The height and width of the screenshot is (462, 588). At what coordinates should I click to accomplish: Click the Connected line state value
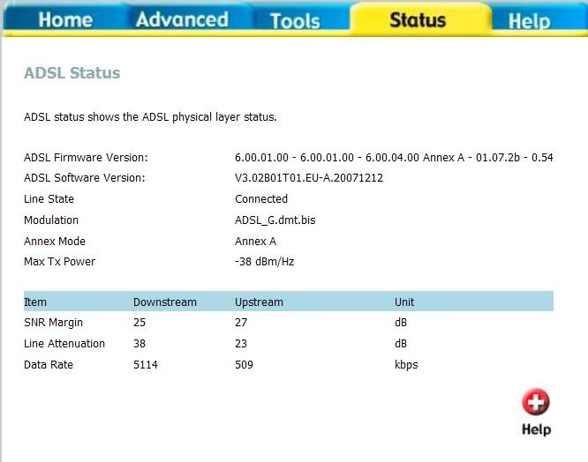pyautogui.click(x=261, y=199)
